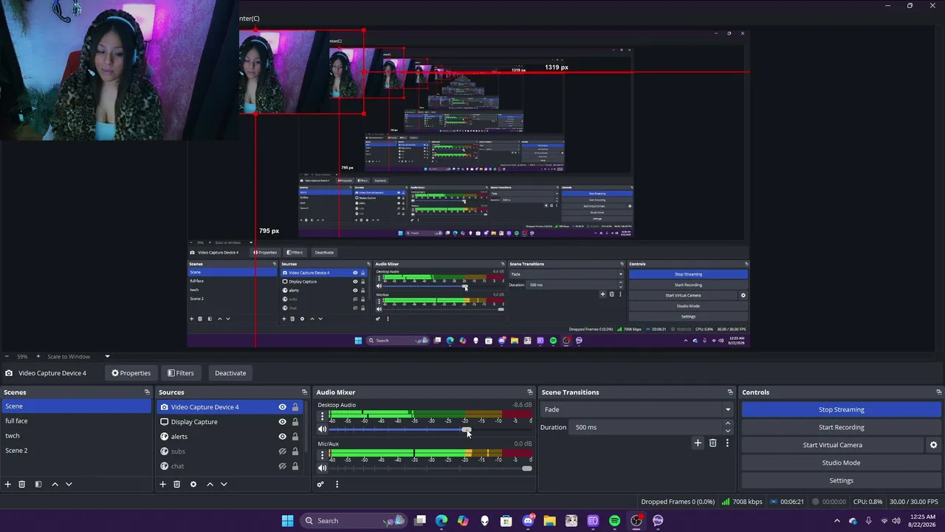
Task: Open Audio Mixer toolbar three-dot menu
Action: click(337, 485)
